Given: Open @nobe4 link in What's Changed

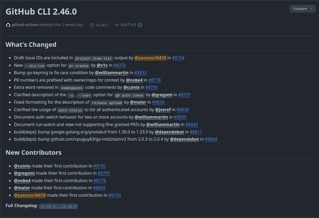Looking at the screenshot, I should point(134,80).
